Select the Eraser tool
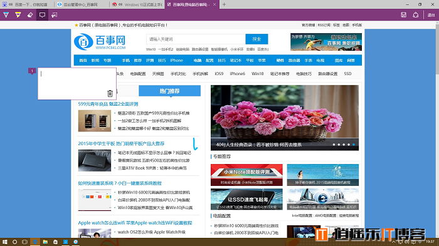439x246 pixels. pos(30,15)
